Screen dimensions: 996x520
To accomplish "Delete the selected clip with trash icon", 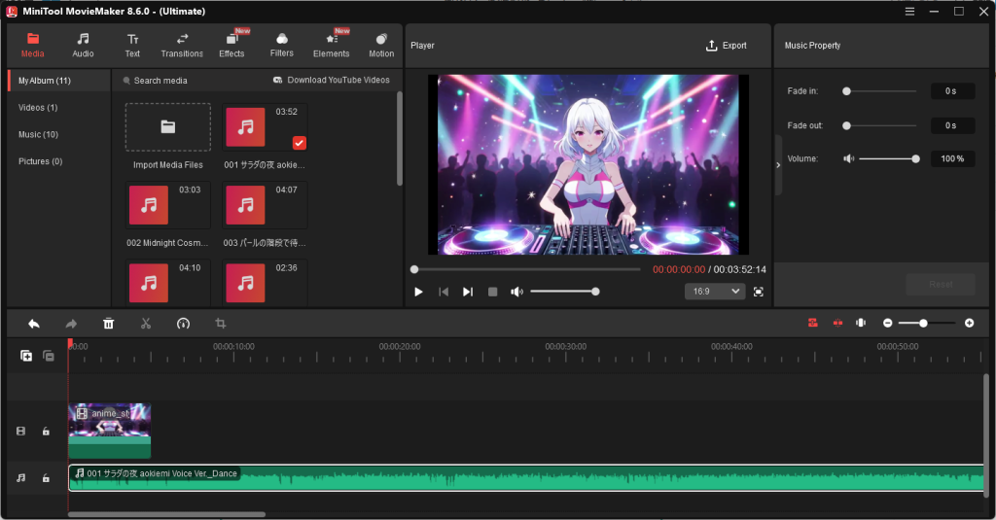I will click(x=109, y=324).
